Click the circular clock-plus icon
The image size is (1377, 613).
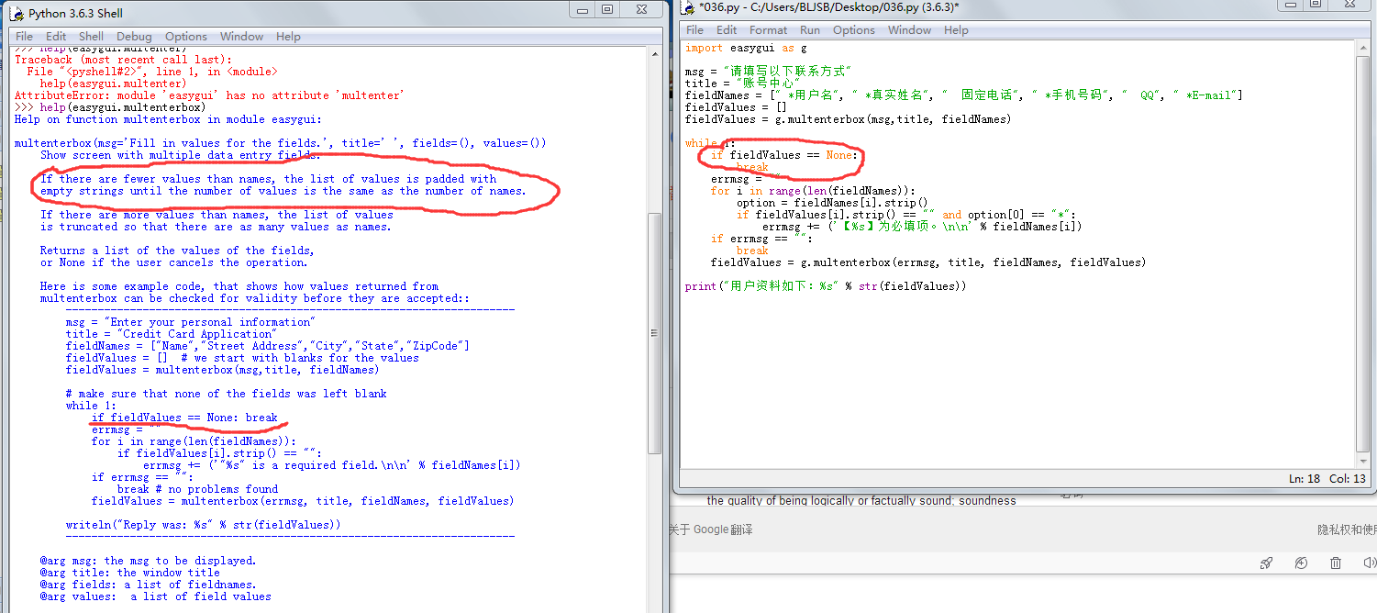coord(1301,563)
